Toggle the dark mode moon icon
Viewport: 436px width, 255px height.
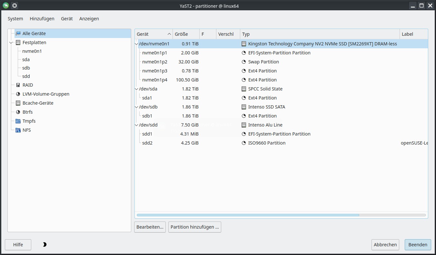pyautogui.click(x=45, y=245)
